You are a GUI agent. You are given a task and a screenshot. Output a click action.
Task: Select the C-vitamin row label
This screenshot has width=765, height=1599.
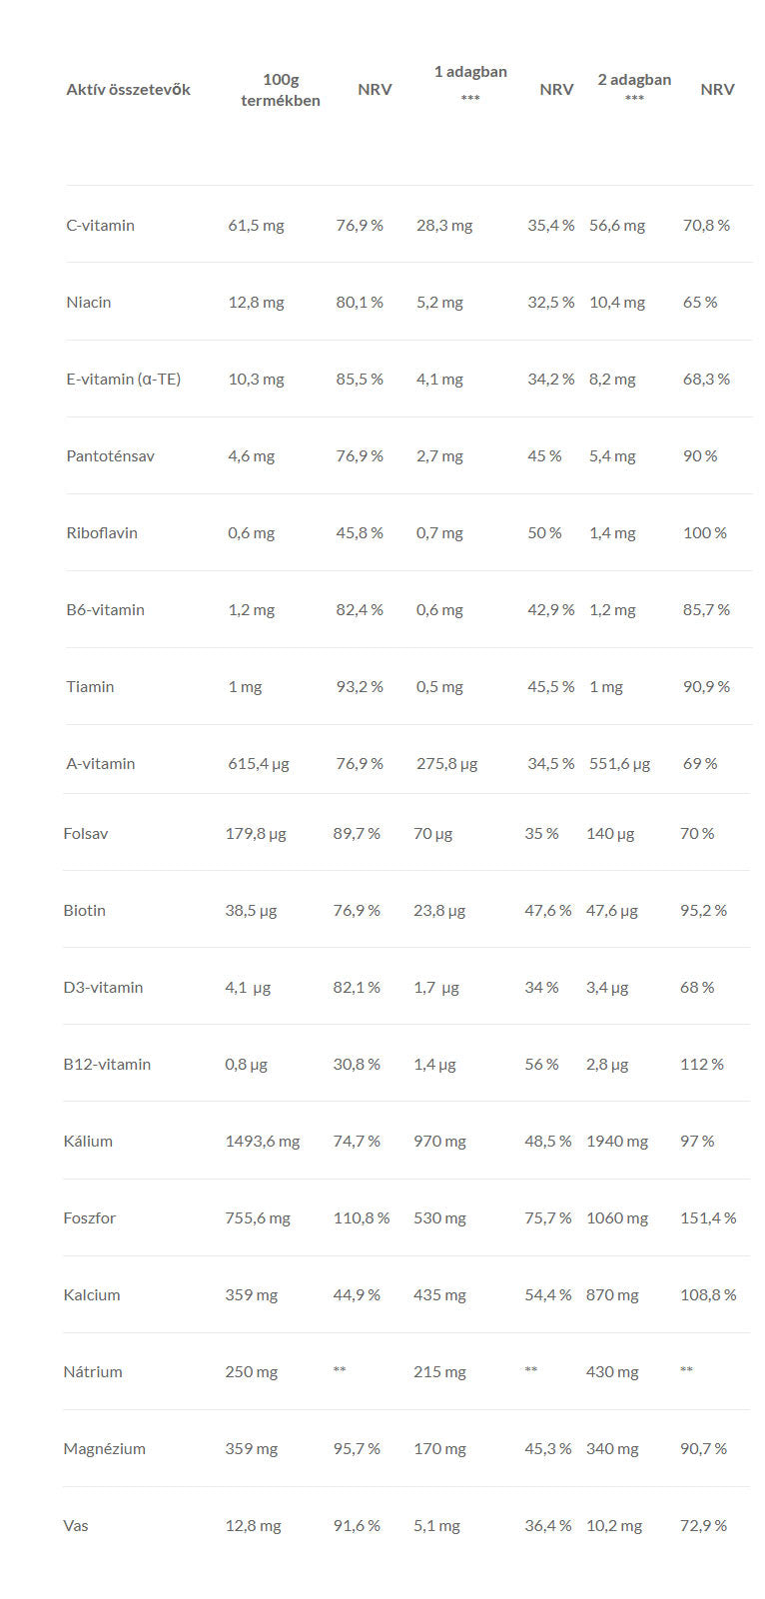(x=100, y=225)
